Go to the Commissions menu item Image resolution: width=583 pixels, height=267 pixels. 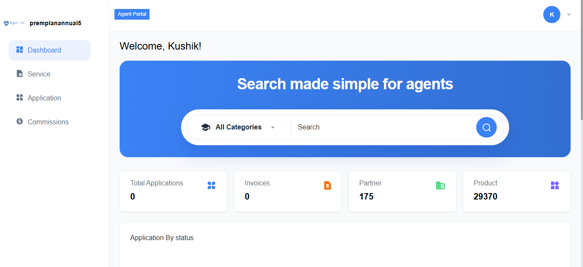pos(48,122)
